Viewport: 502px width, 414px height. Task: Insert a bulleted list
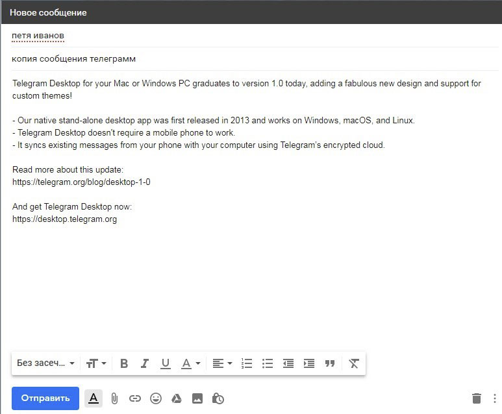[x=268, y=363]
